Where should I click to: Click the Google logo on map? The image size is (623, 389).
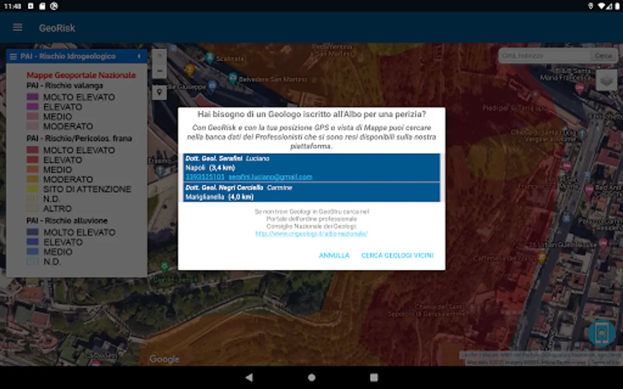pyautogui.click(x=164, y=359)
